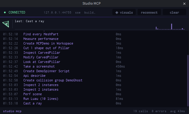Close the Studio MCP window
The height and width of the screenshot is (114, 189).
pyautogui.click(x=184, y=4)
